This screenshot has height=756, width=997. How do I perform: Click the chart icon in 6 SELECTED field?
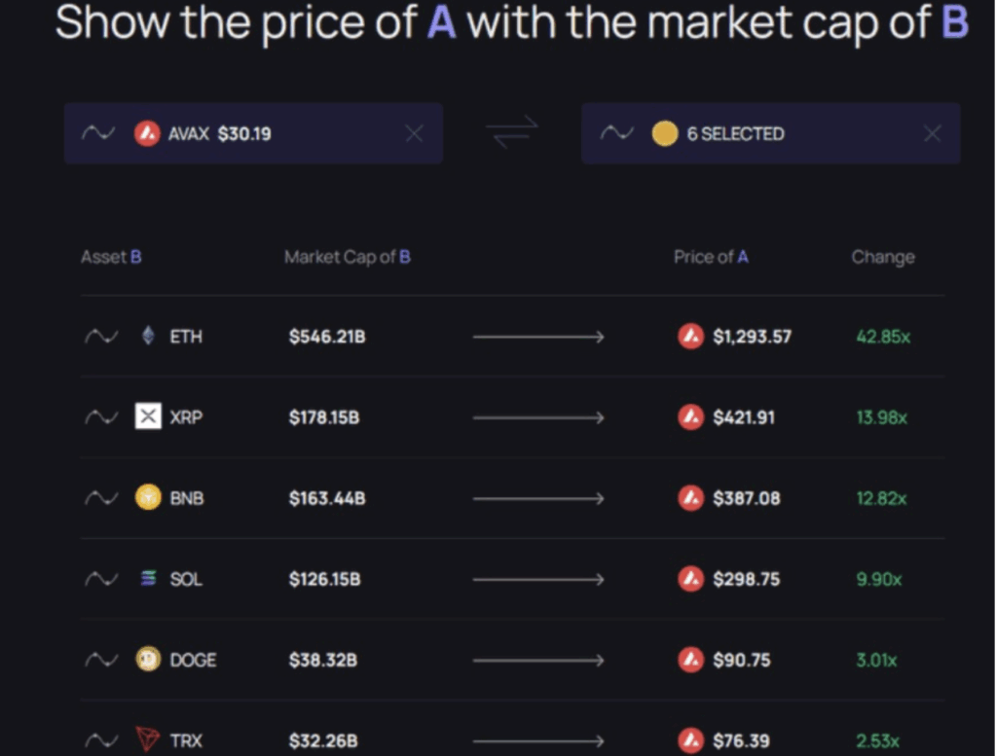click(x=616, y=133)
